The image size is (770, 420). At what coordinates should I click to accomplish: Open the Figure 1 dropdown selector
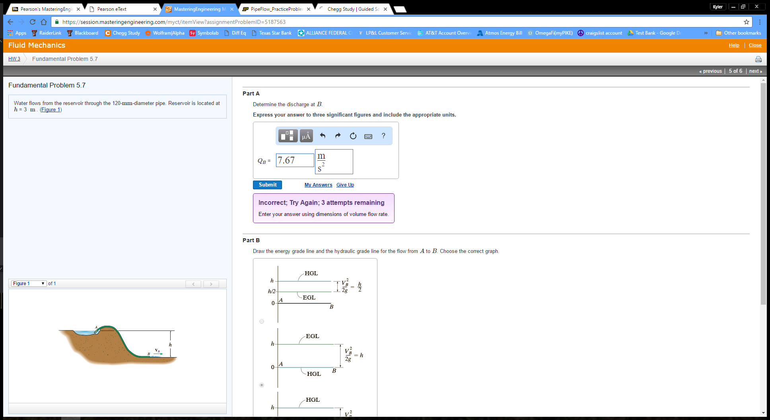click(28, 284)
